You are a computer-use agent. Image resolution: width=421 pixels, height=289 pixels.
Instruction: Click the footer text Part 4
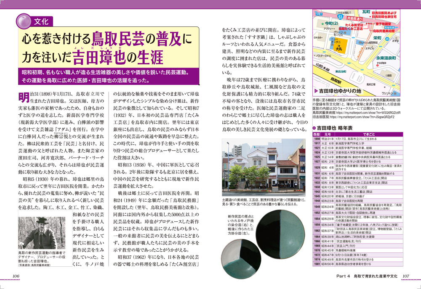(343, 276)
